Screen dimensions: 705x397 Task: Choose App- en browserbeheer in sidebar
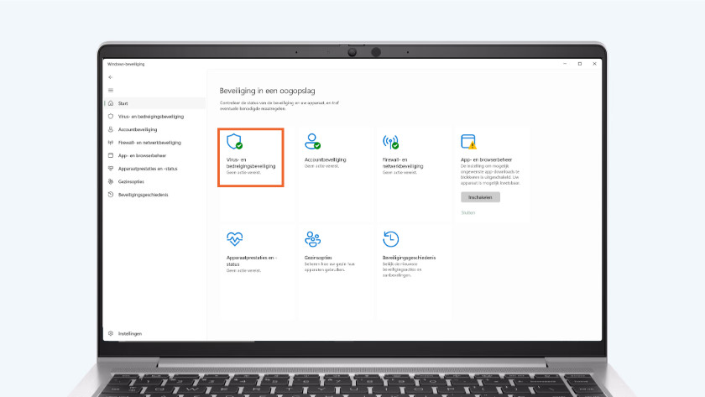(143, 155)
